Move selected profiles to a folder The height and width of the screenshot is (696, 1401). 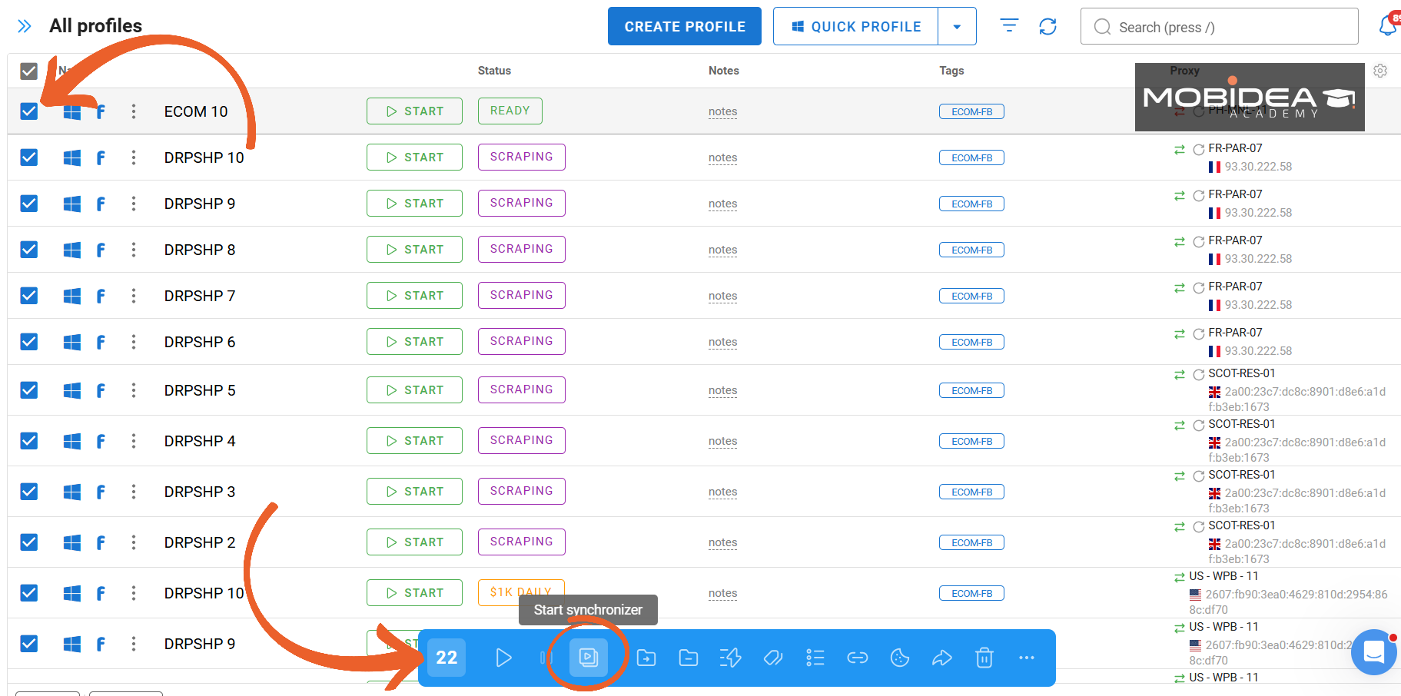646,658
